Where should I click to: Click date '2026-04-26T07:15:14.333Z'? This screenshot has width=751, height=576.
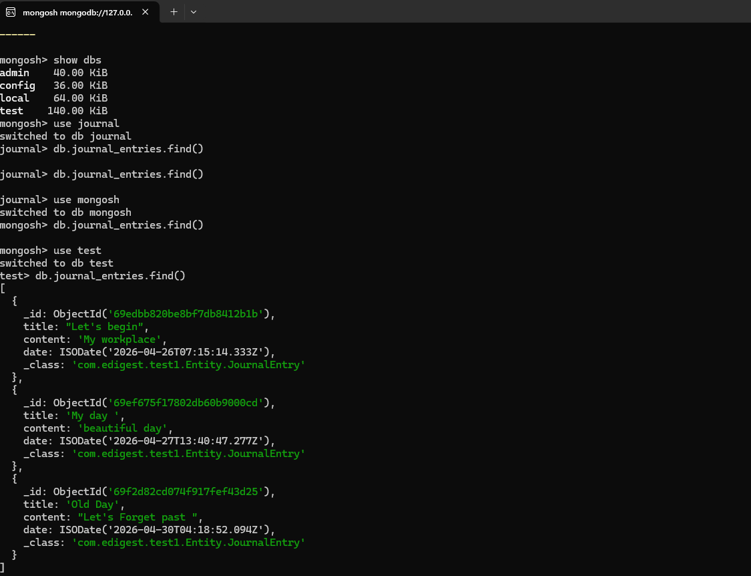[x=186, y=352]
